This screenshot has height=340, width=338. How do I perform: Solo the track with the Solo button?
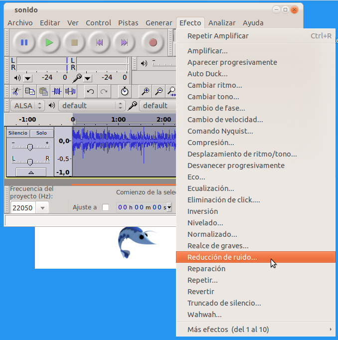point(41,133)
